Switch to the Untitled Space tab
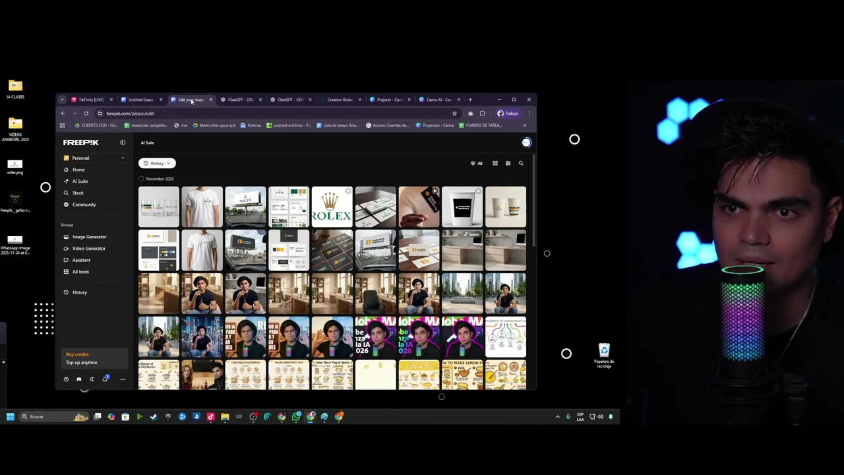The width and height of the screenshot is (844, 475). tap(141, 100)
